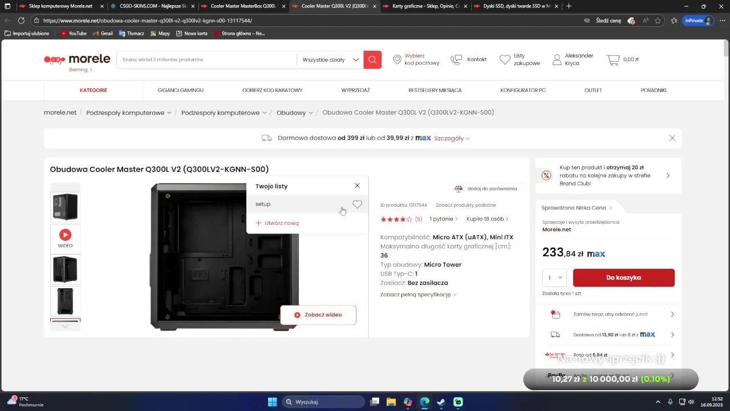Create new list with Utwórz nową
730x411 pixels.
click(277, 223)
